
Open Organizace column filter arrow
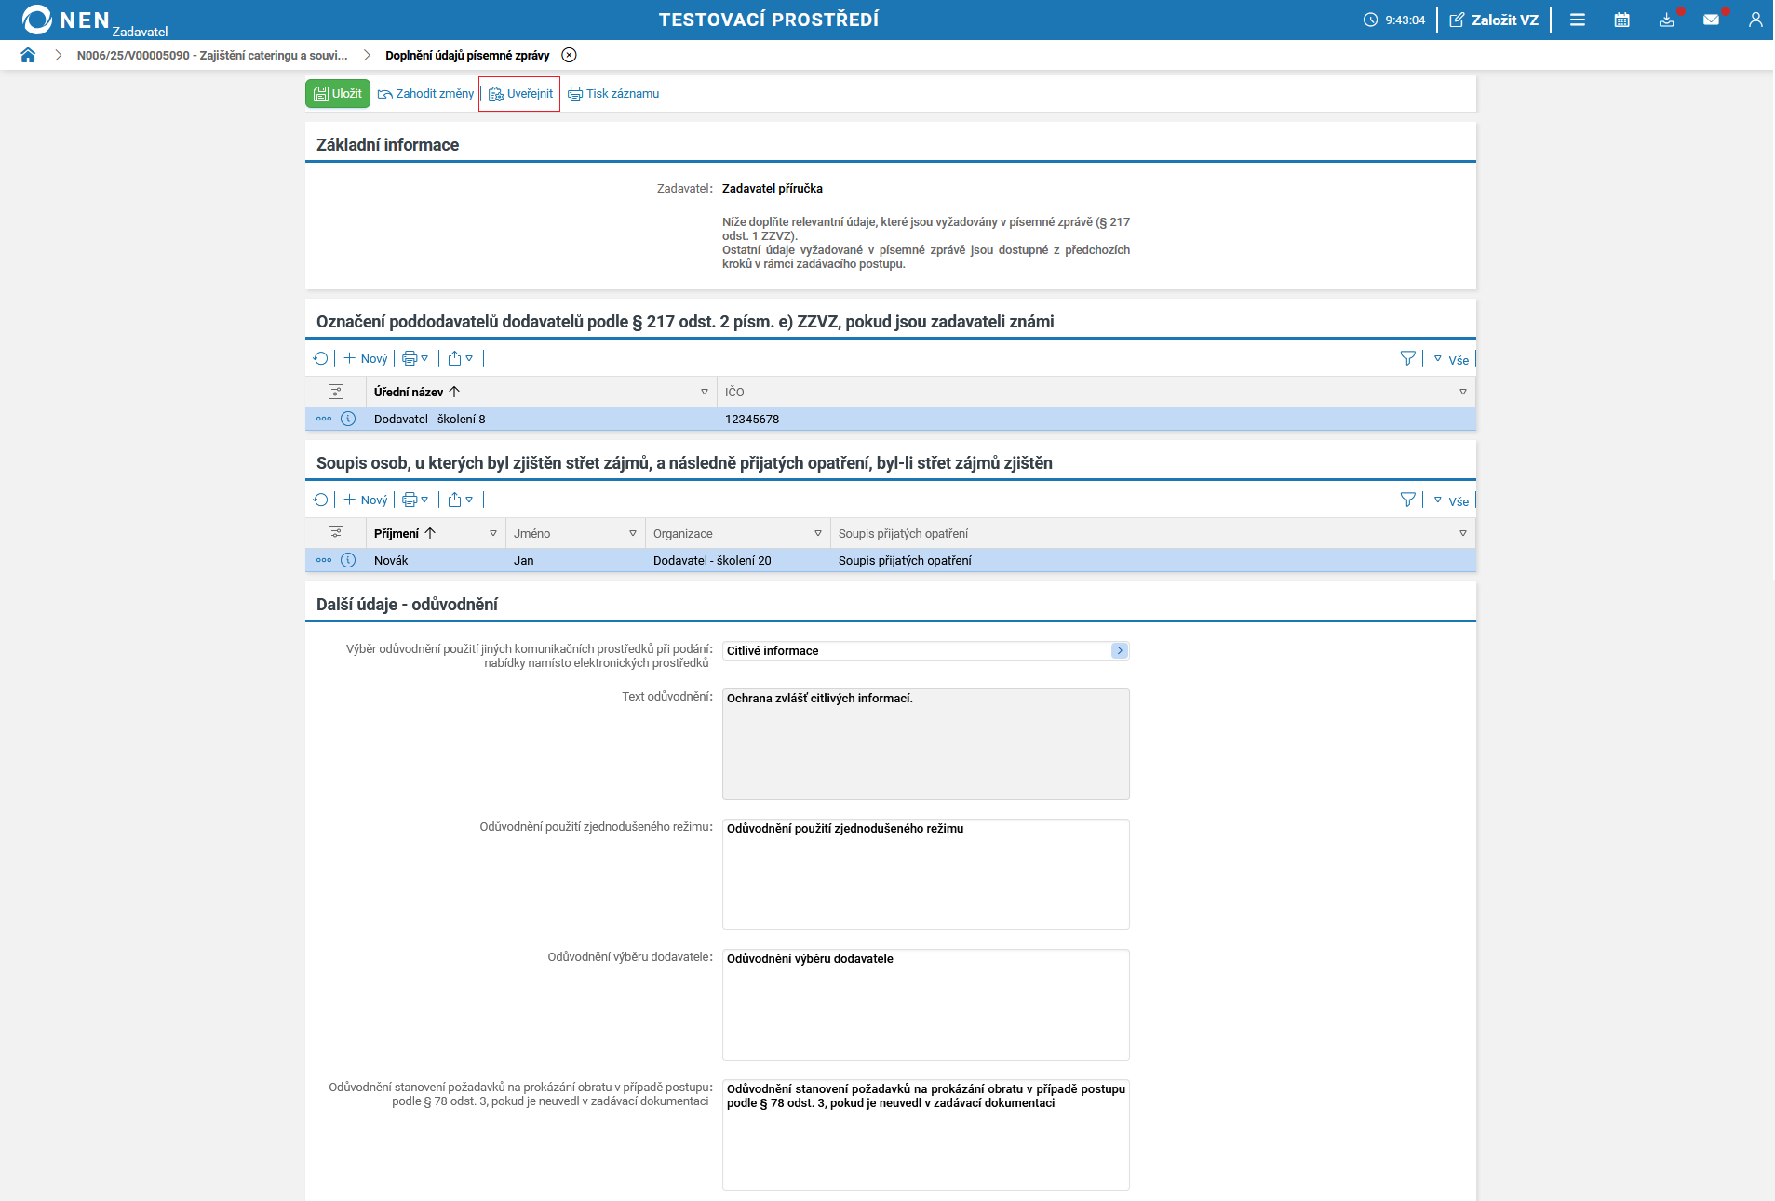click(818, 533)
